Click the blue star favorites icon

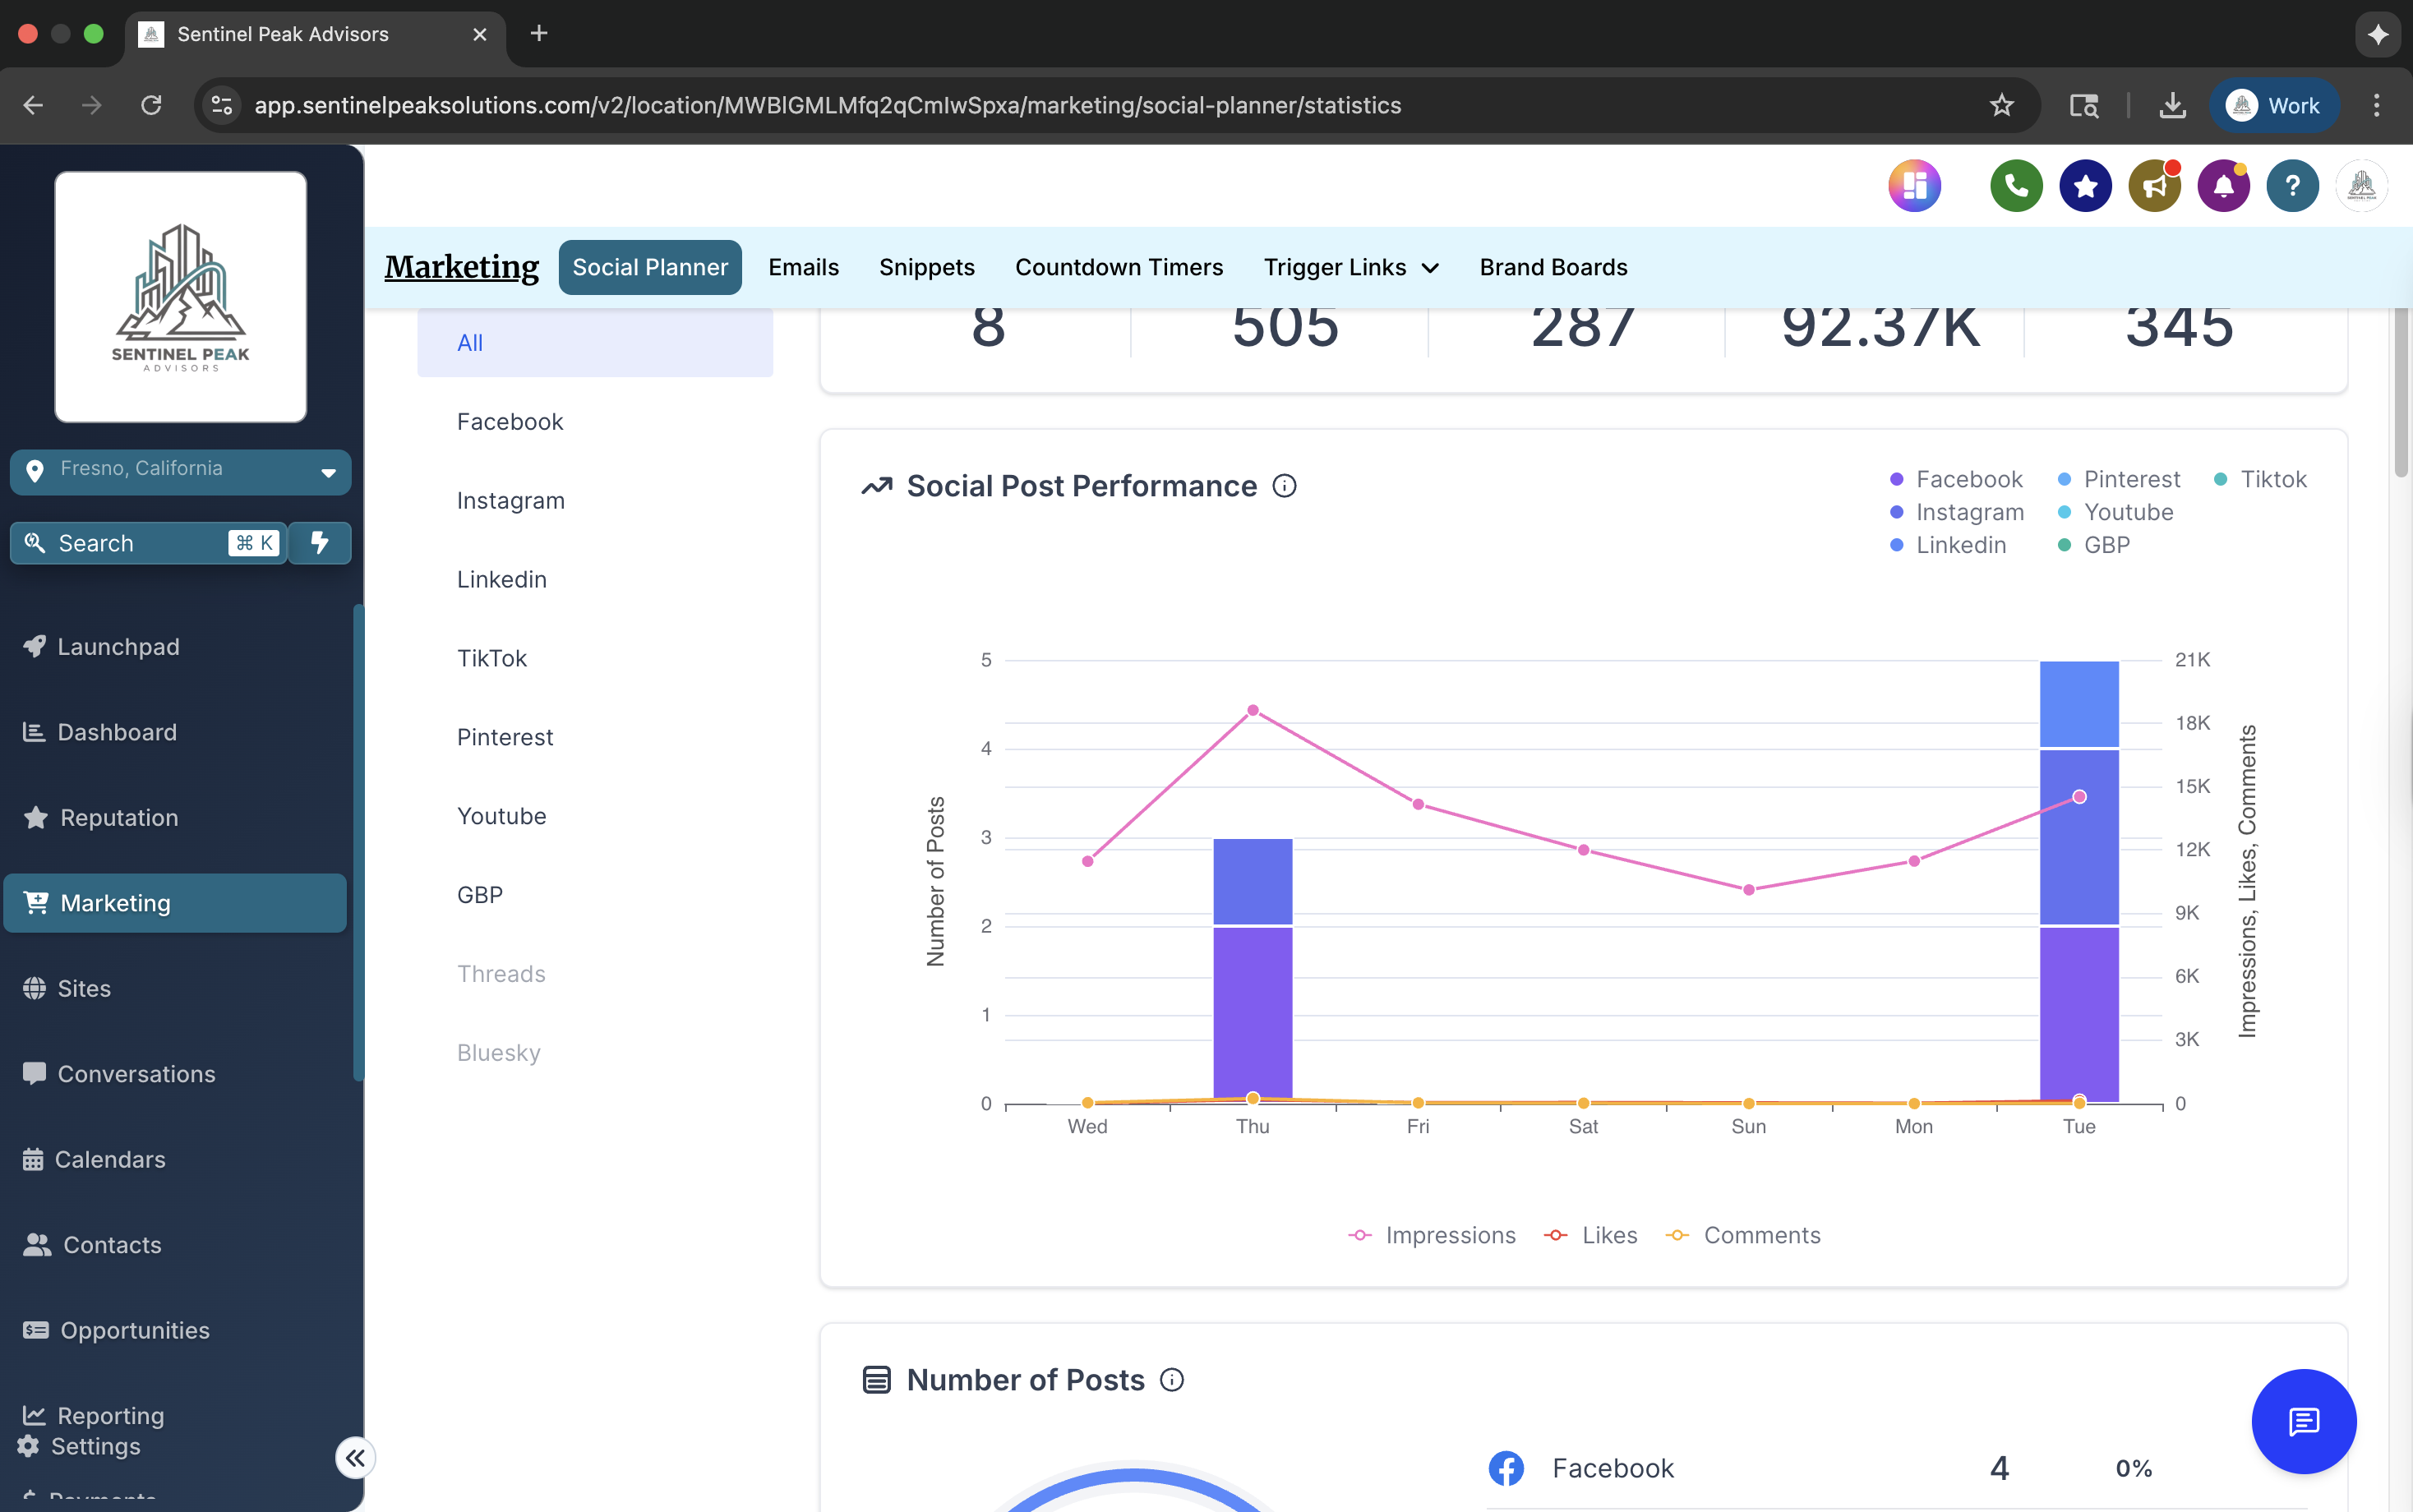[x=2084, y=186]
